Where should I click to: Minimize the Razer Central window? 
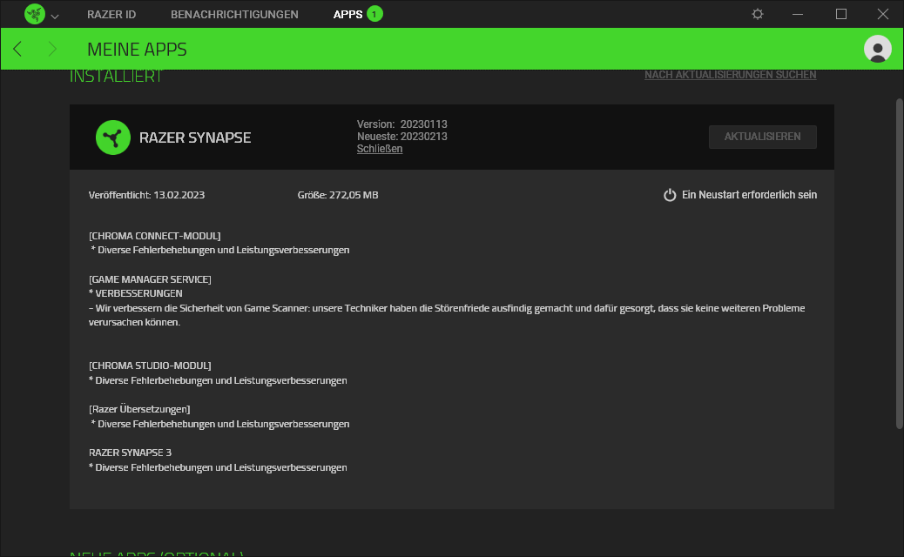pyautogui.click(x=798, y=14)
